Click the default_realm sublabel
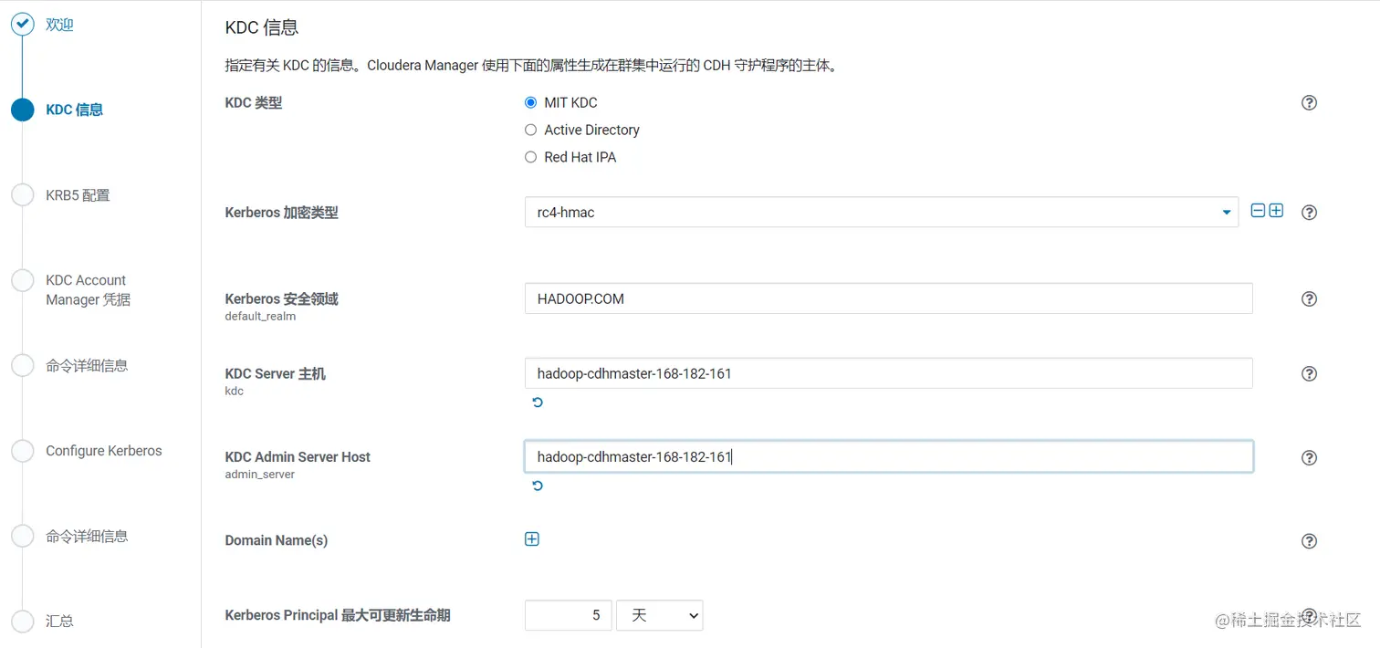1380x648 pixels. tap(260, 317)
